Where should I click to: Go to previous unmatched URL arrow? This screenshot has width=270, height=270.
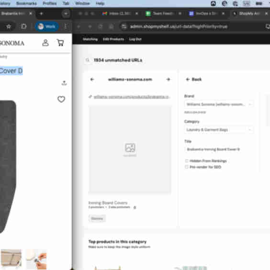point(92,79)
